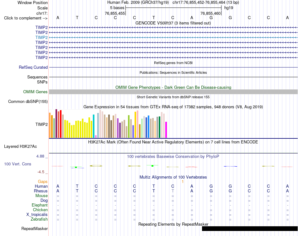
Task: Open the RefSeq Curated track label
Action: pyautogui.click(x=33, y=67)
